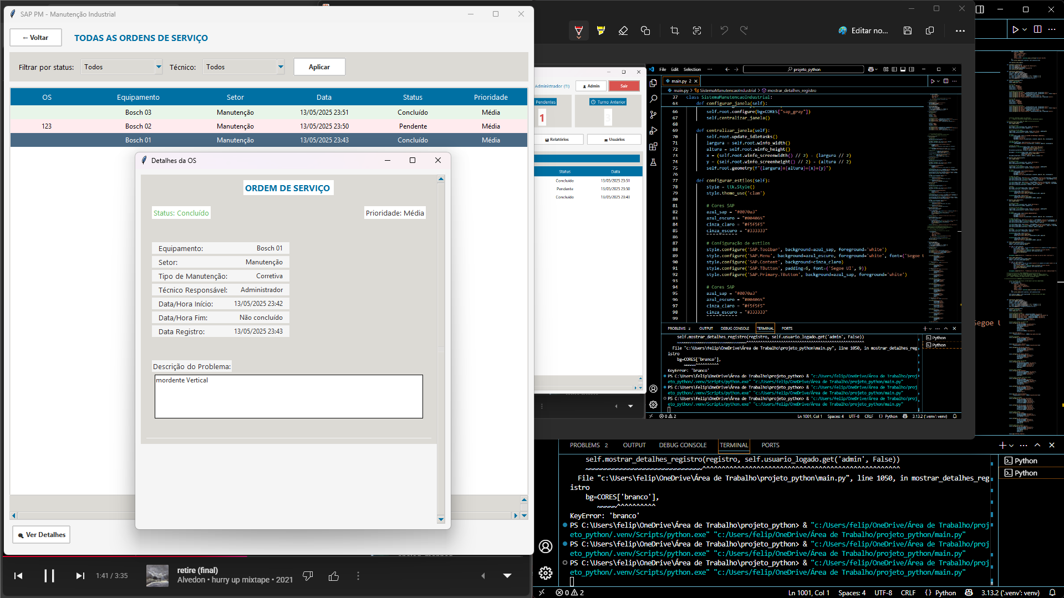Split the VS Code editor right
The height and width of the screenshot is (598, 1064).
click(1037, 29)
